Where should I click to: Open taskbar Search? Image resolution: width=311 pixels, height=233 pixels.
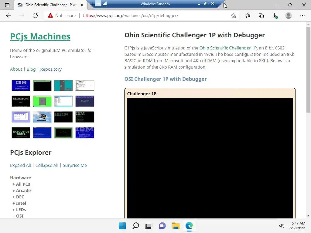(x=136, y=226)
